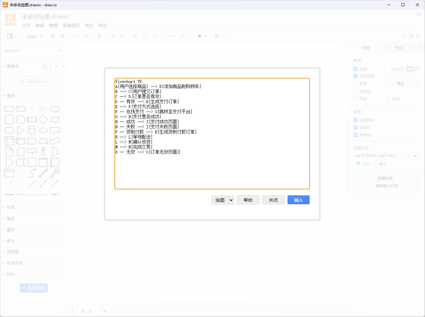Select the 横向 landscape radio button
Image resolution: width=425 pixels, height=317 pixels.
pos(375,164)
